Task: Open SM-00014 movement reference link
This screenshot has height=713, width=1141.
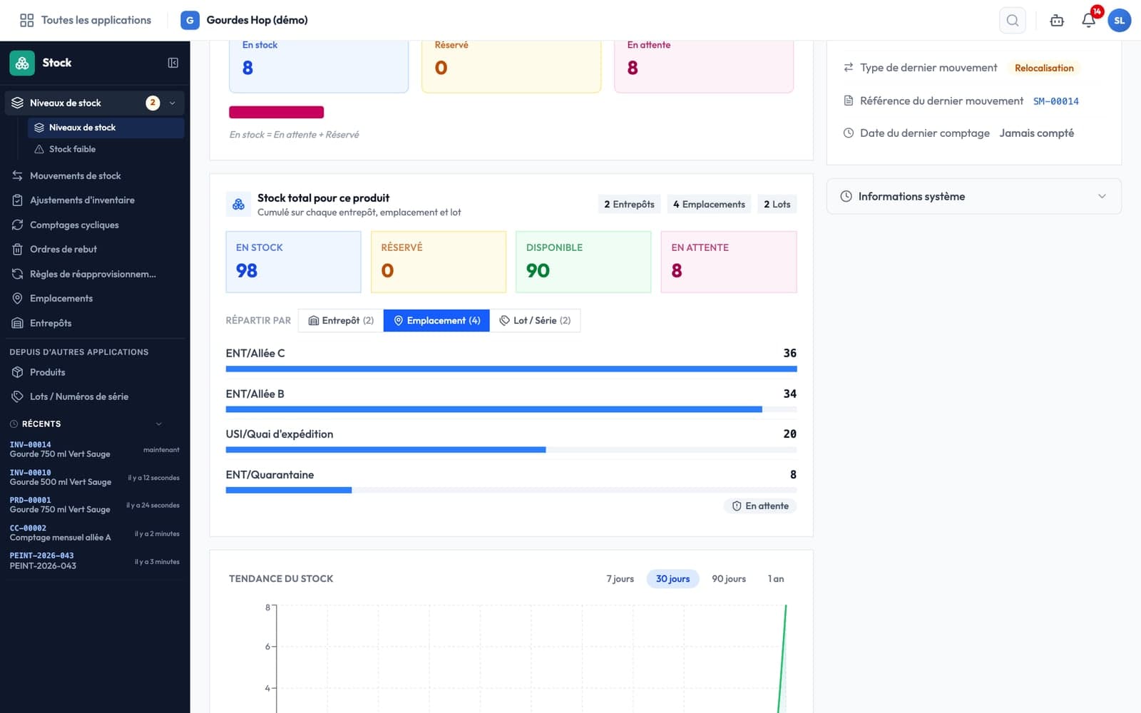Action: (1055, 101)
